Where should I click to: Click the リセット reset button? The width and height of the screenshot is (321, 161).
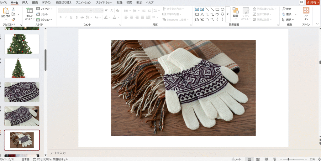(x=42, y=14)
